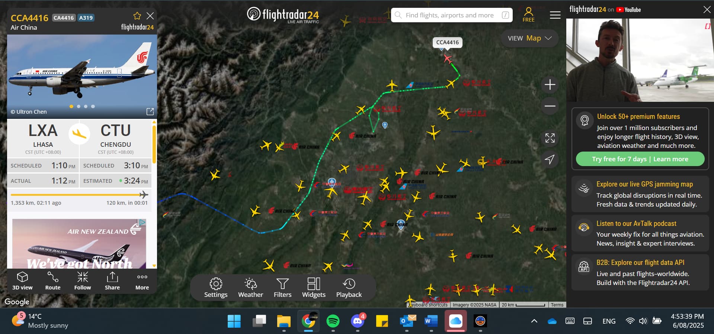This screenshot has width=714, height=334.
Task: Open Google Chrome from the taskbar
Action: (308, 321)
